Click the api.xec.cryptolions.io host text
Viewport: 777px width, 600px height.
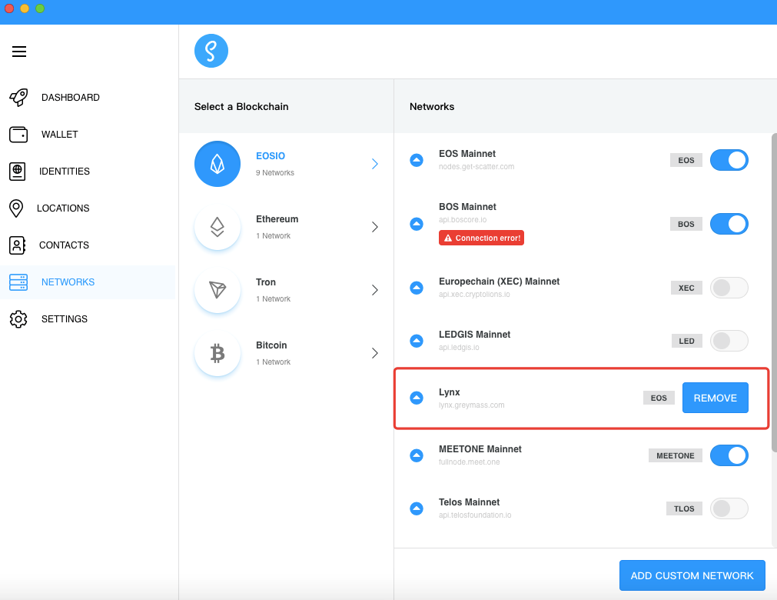(x=474, y=295)
